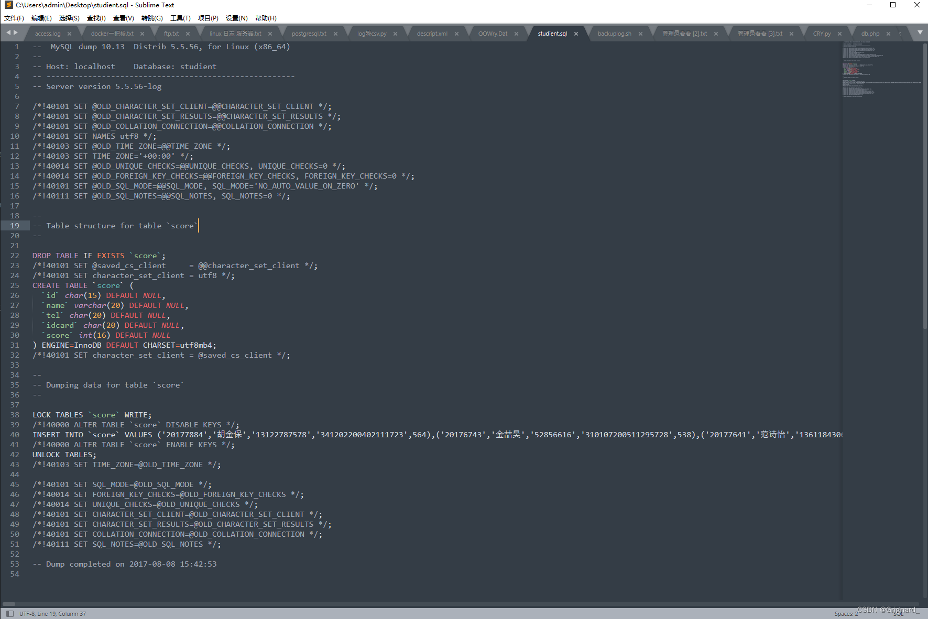
Task: Click the vertical scrollbar thumb
Action: pyautogui.click(x=925, y=186)
